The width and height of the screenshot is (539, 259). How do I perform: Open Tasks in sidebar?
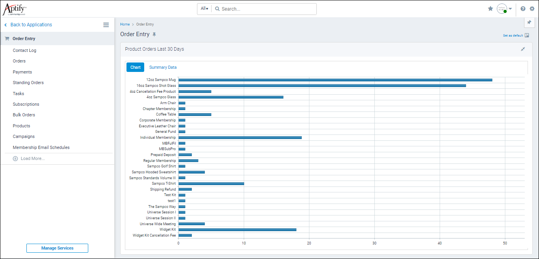(19, 94)
